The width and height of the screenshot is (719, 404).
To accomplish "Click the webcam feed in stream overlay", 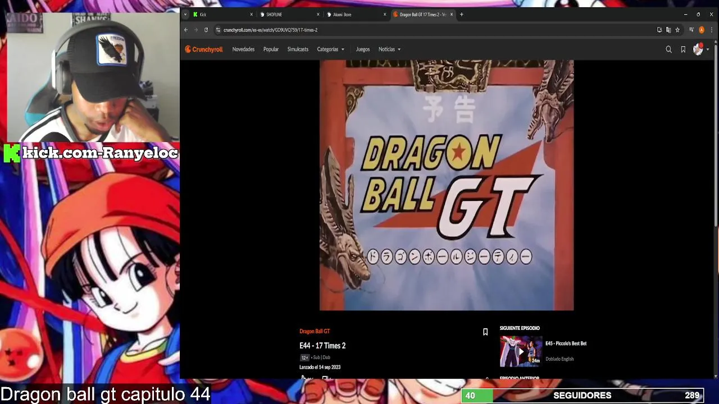I will click(x=93, y=77).
